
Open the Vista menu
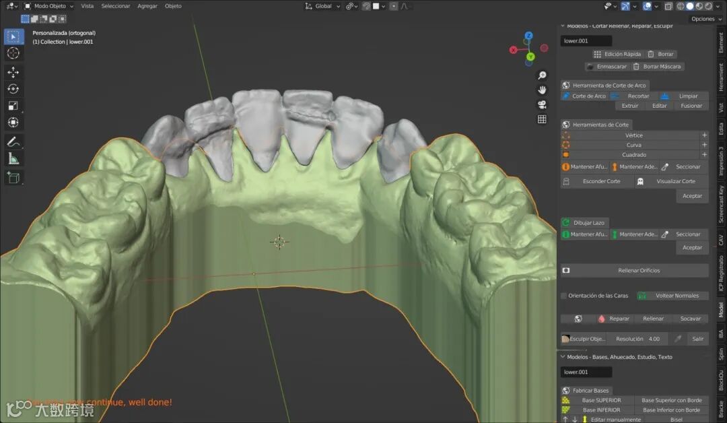pyautogui.click(x=87, y=6)
